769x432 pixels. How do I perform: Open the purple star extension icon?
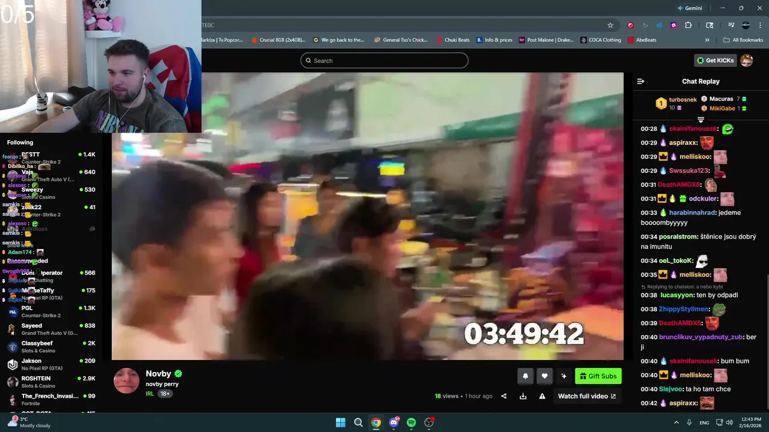click(x=673, y=25)
